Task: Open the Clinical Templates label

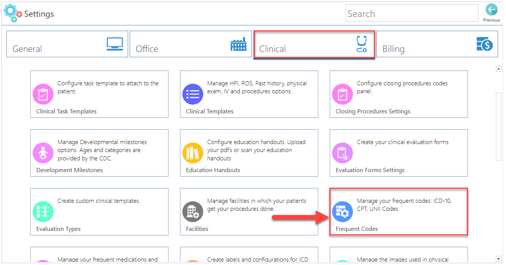Action: point(210,111)
